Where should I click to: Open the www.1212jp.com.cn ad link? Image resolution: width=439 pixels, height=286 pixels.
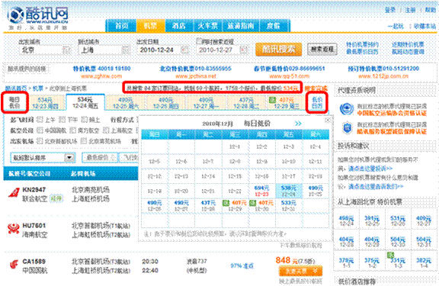383,76
